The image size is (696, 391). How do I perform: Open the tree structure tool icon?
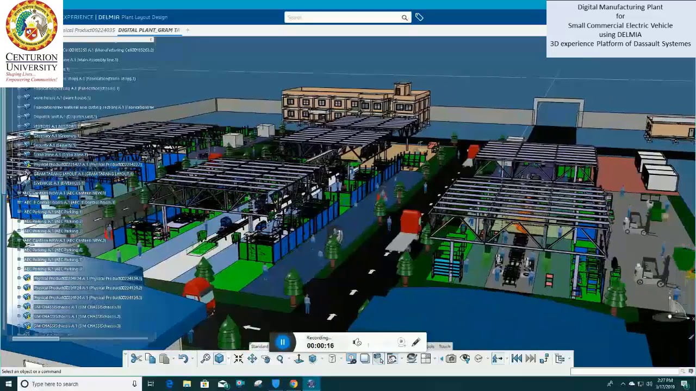pos(560,358)
